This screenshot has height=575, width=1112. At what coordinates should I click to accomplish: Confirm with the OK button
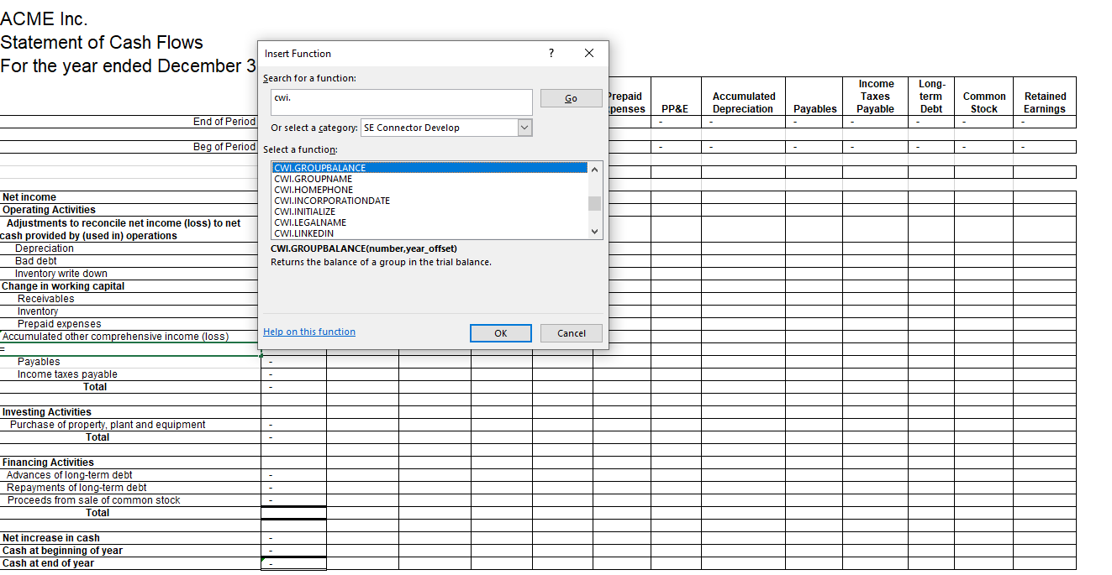500,332
